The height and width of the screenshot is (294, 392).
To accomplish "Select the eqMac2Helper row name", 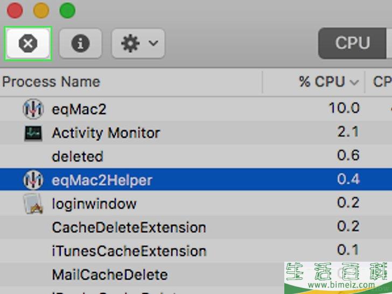I will [x=102, y=180].
